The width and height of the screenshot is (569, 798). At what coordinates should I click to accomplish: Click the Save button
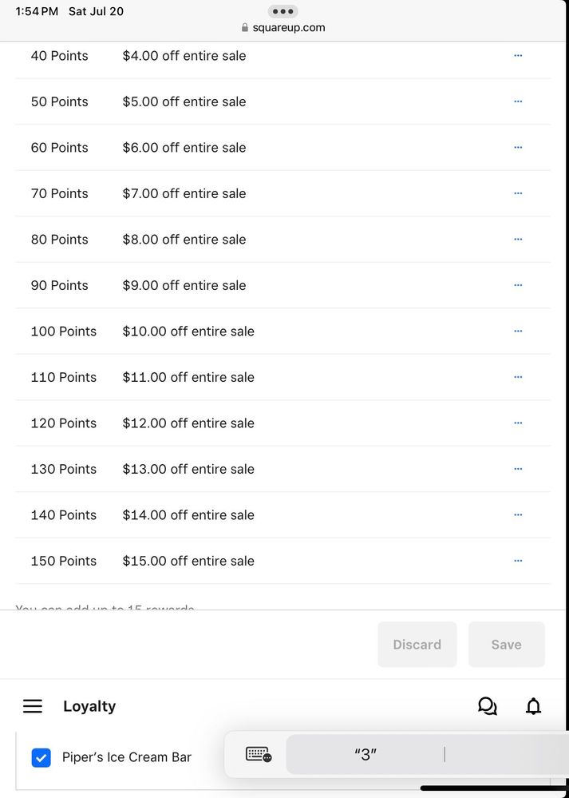[506, 645]
